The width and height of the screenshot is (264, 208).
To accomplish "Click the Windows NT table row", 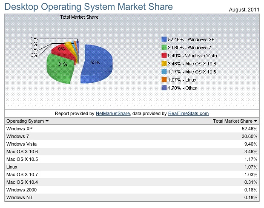I will [132, 198].
